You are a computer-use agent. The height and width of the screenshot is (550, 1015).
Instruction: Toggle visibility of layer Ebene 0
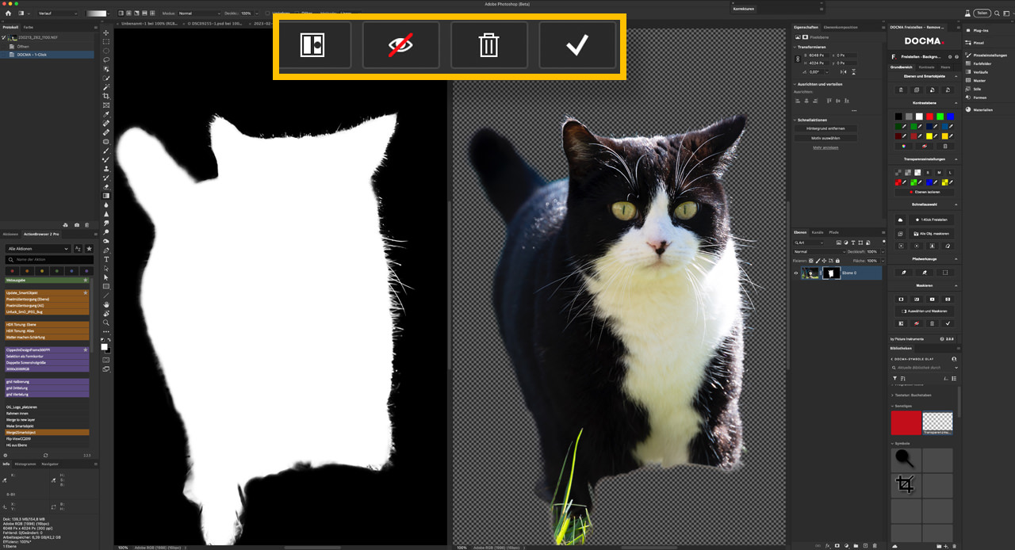pos(796,273)
